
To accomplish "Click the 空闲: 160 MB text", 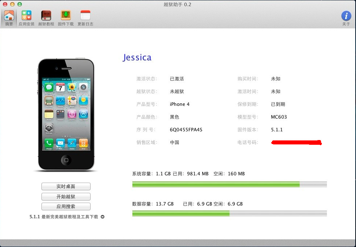I will (x=229, y=174).
